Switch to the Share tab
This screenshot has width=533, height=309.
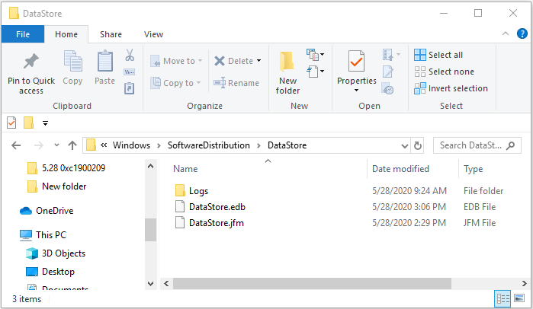[111, 34]
